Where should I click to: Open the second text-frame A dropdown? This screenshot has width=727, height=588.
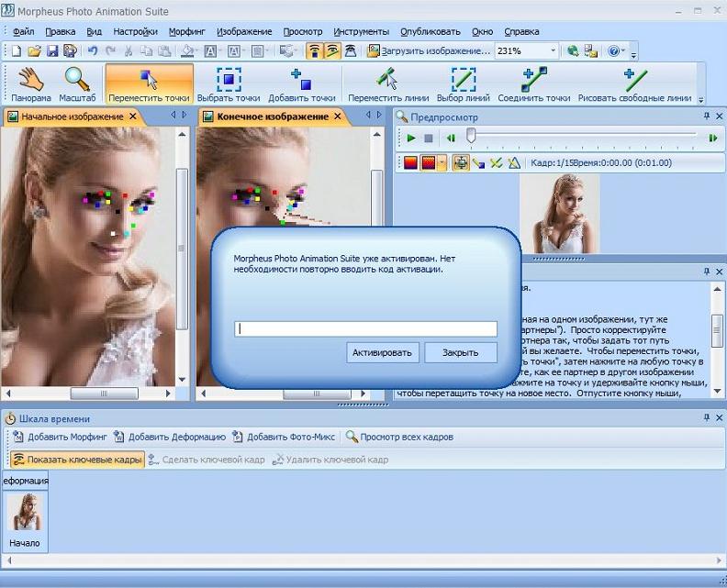(244, 51)
